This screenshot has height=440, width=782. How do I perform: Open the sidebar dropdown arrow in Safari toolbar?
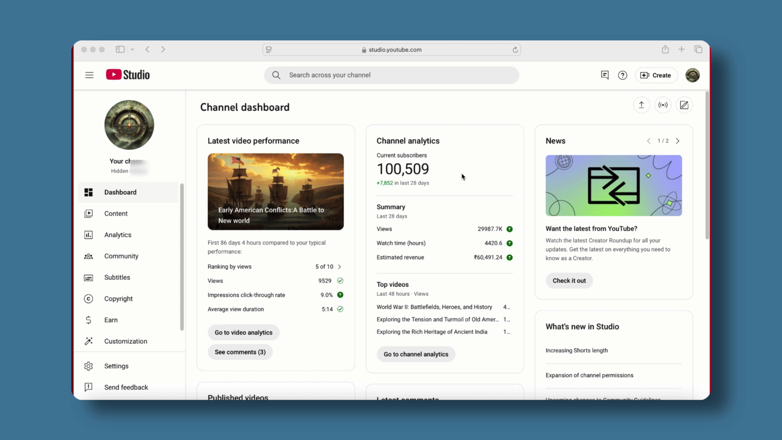coord(132,49)
